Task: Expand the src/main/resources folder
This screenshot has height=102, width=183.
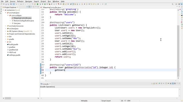Action: pos(6,26)
